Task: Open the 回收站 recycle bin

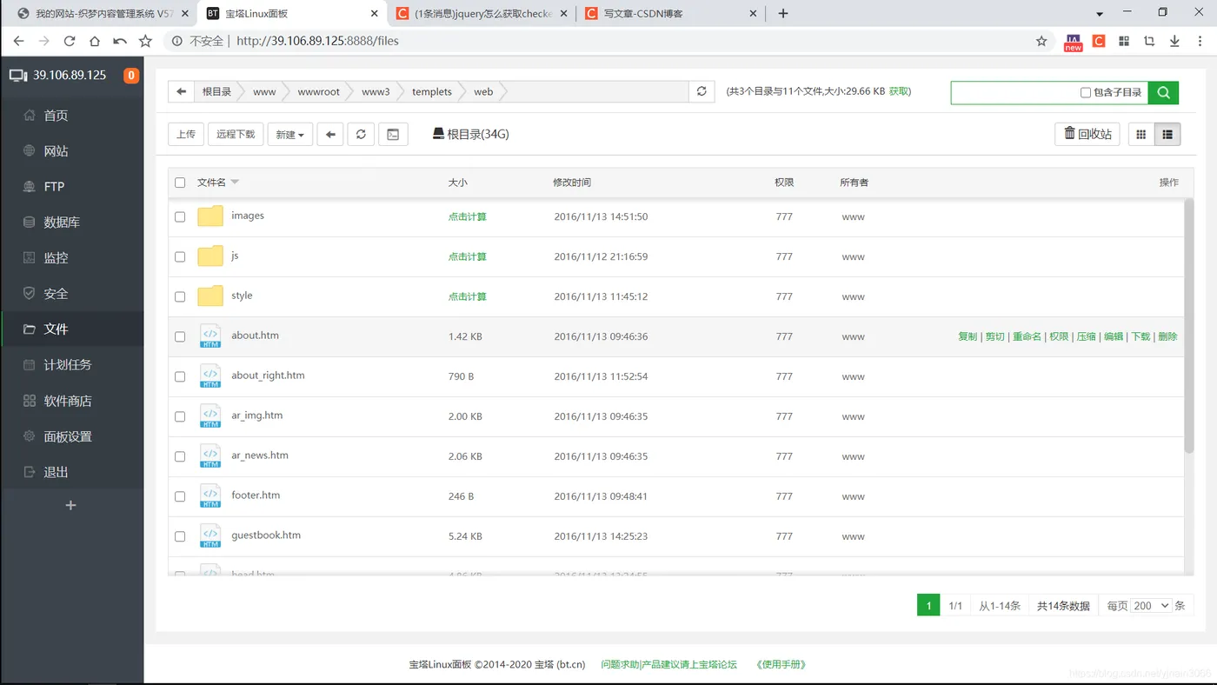Action: 1087,134
